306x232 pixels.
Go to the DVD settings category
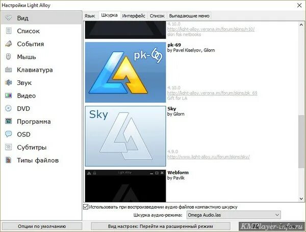(41, 108)
